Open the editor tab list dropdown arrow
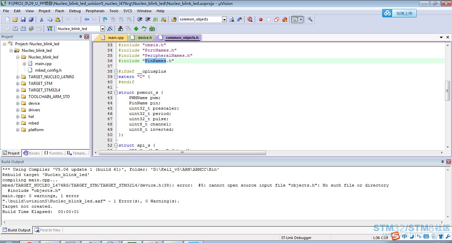This screenshot has height=243, width=452. coord(441,38)
